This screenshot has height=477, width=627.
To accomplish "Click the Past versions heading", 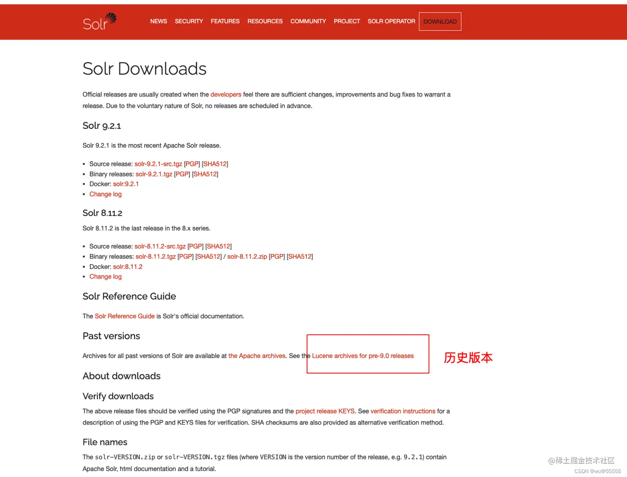I will pyautogui.click(x=111, y=336).
